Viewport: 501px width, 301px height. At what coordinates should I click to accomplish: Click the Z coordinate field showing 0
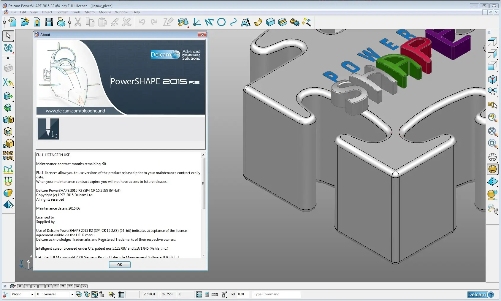(186, 294)
